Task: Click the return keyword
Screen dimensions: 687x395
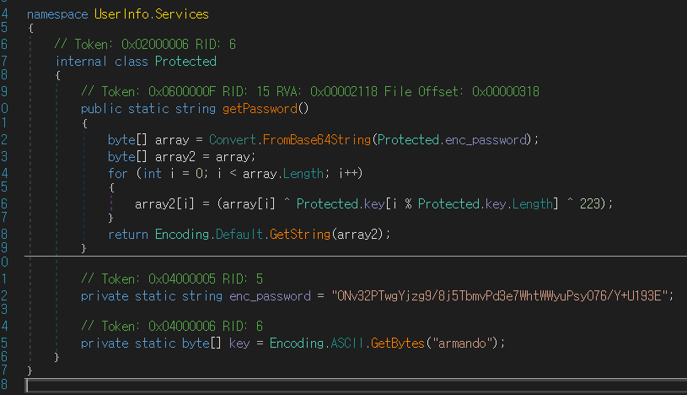Action: click(x=128, y=235)
